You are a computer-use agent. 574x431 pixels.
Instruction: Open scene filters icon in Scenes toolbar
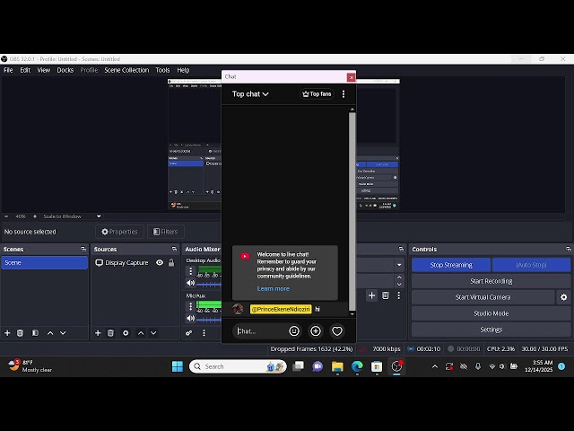click(35, 333)
